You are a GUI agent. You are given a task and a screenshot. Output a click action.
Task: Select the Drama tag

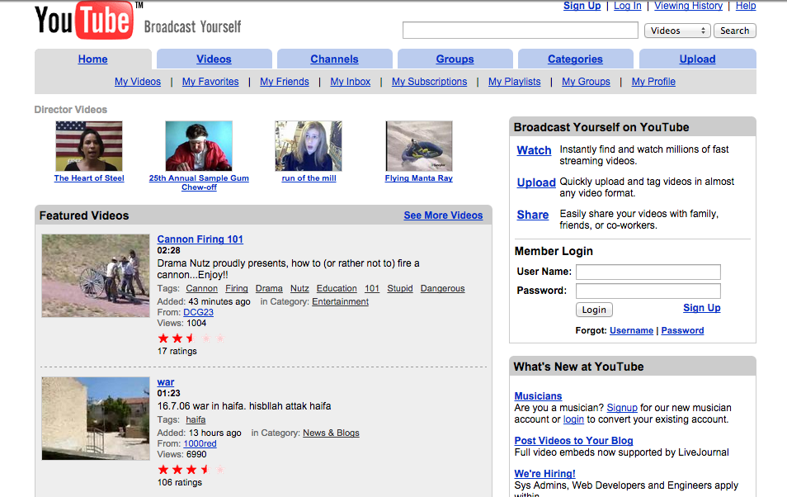pyautogui.click(x=269, y=288)
